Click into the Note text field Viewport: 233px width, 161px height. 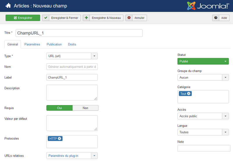pyautogui.click(x=204, y=148)
